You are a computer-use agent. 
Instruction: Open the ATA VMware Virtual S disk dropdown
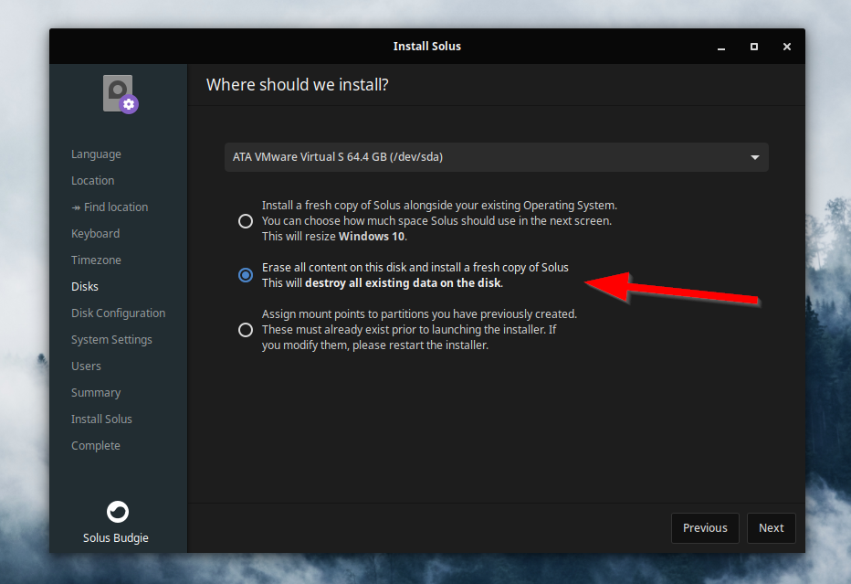[496, 157]
